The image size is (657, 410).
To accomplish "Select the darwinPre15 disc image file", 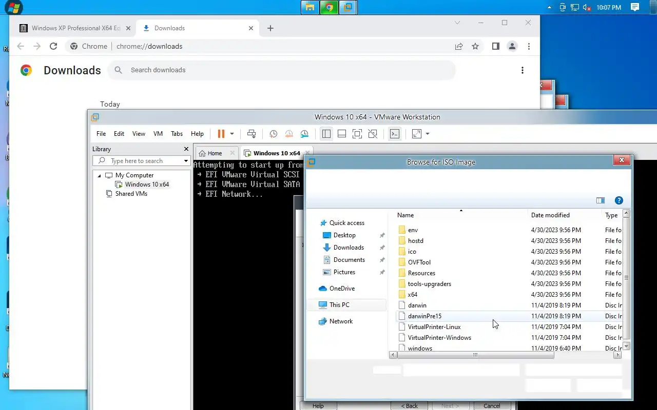I will [424, 316].
